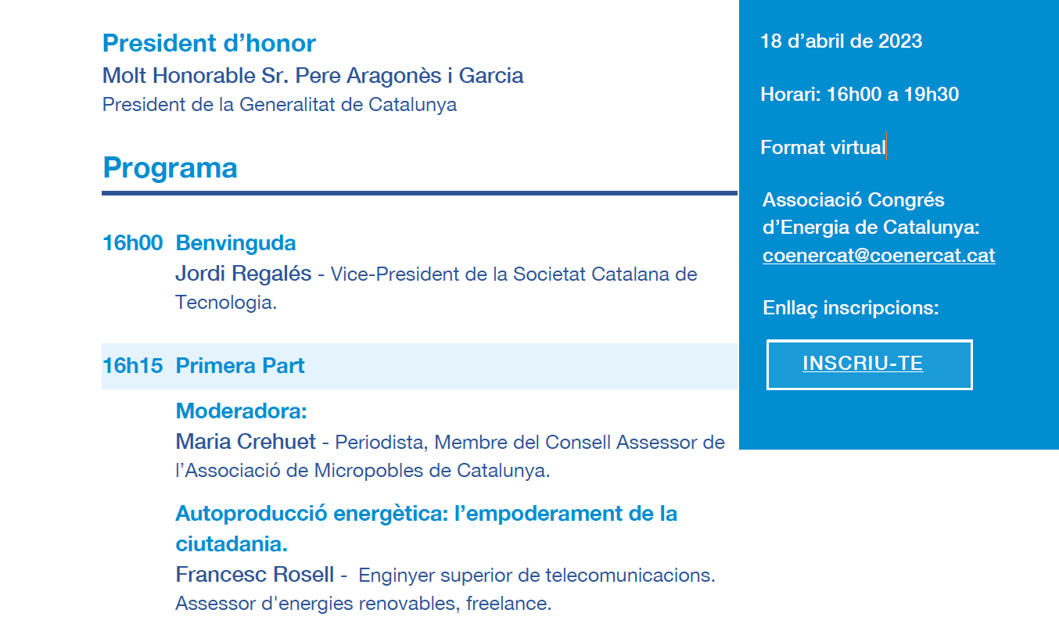Click the INSCRIU-TE registration button
The image size is (1059, 624).
tap(869, 364)
